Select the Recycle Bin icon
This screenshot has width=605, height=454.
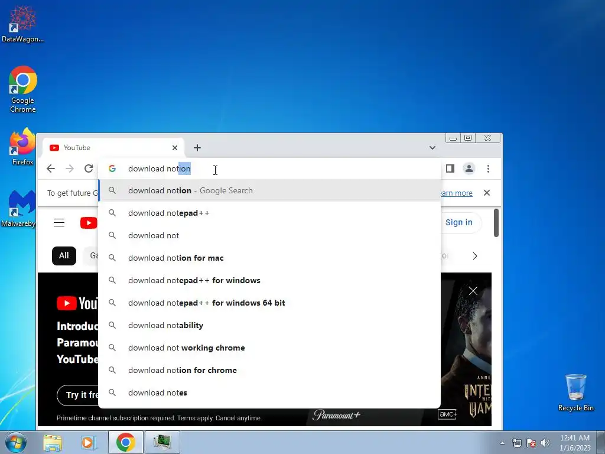point(575,393)
